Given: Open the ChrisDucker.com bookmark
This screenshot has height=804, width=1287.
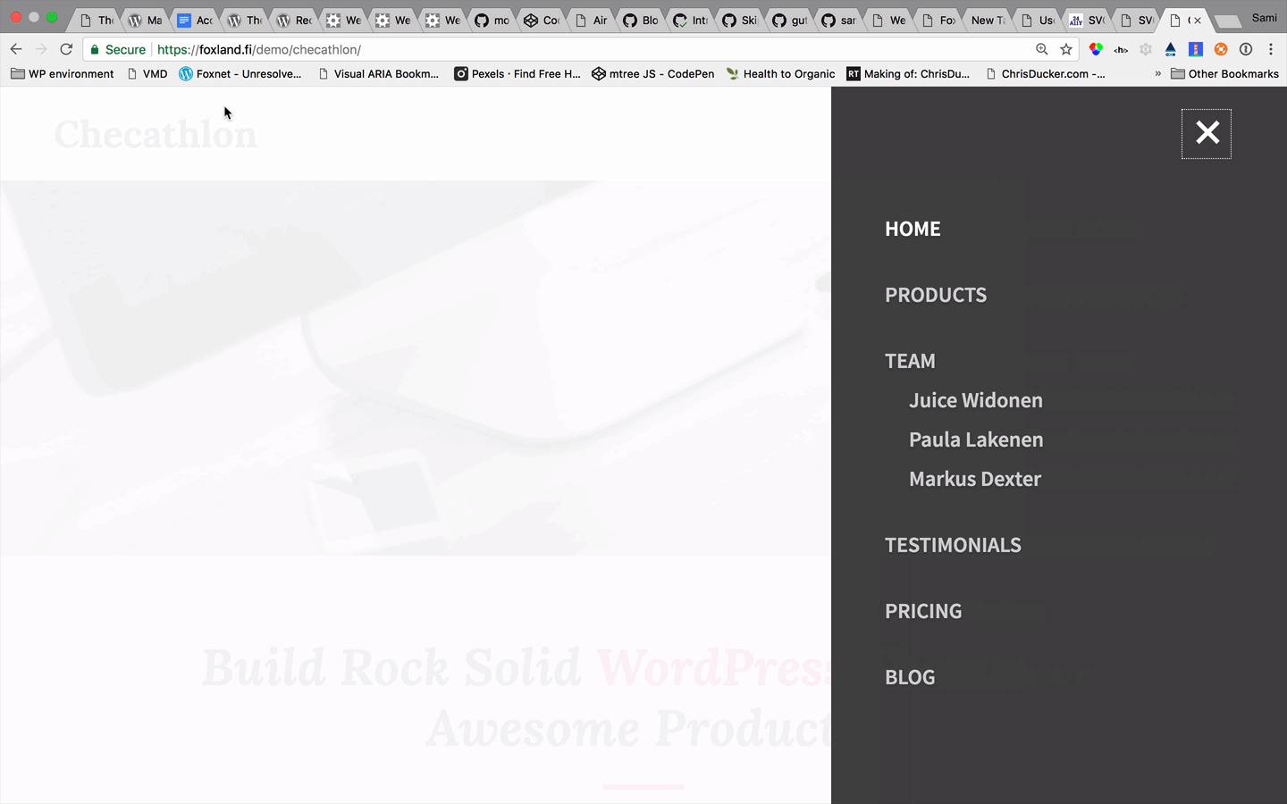Looking at the screenshot, I should 1045,74.
